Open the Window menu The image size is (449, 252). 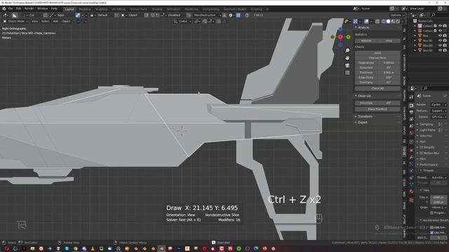tap(42, 9)
